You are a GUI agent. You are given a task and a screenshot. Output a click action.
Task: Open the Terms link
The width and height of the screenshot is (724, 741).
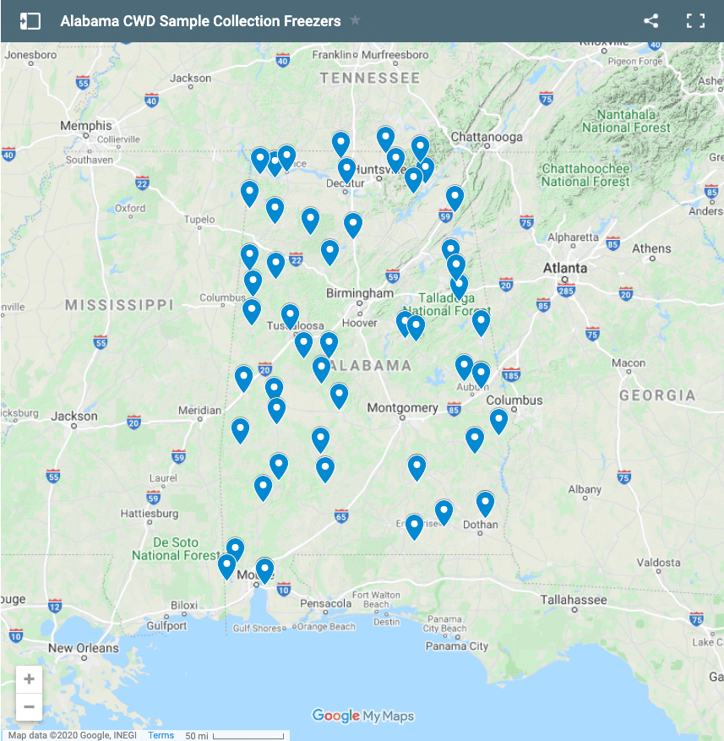pyautogui.click(x=161, y=735)
